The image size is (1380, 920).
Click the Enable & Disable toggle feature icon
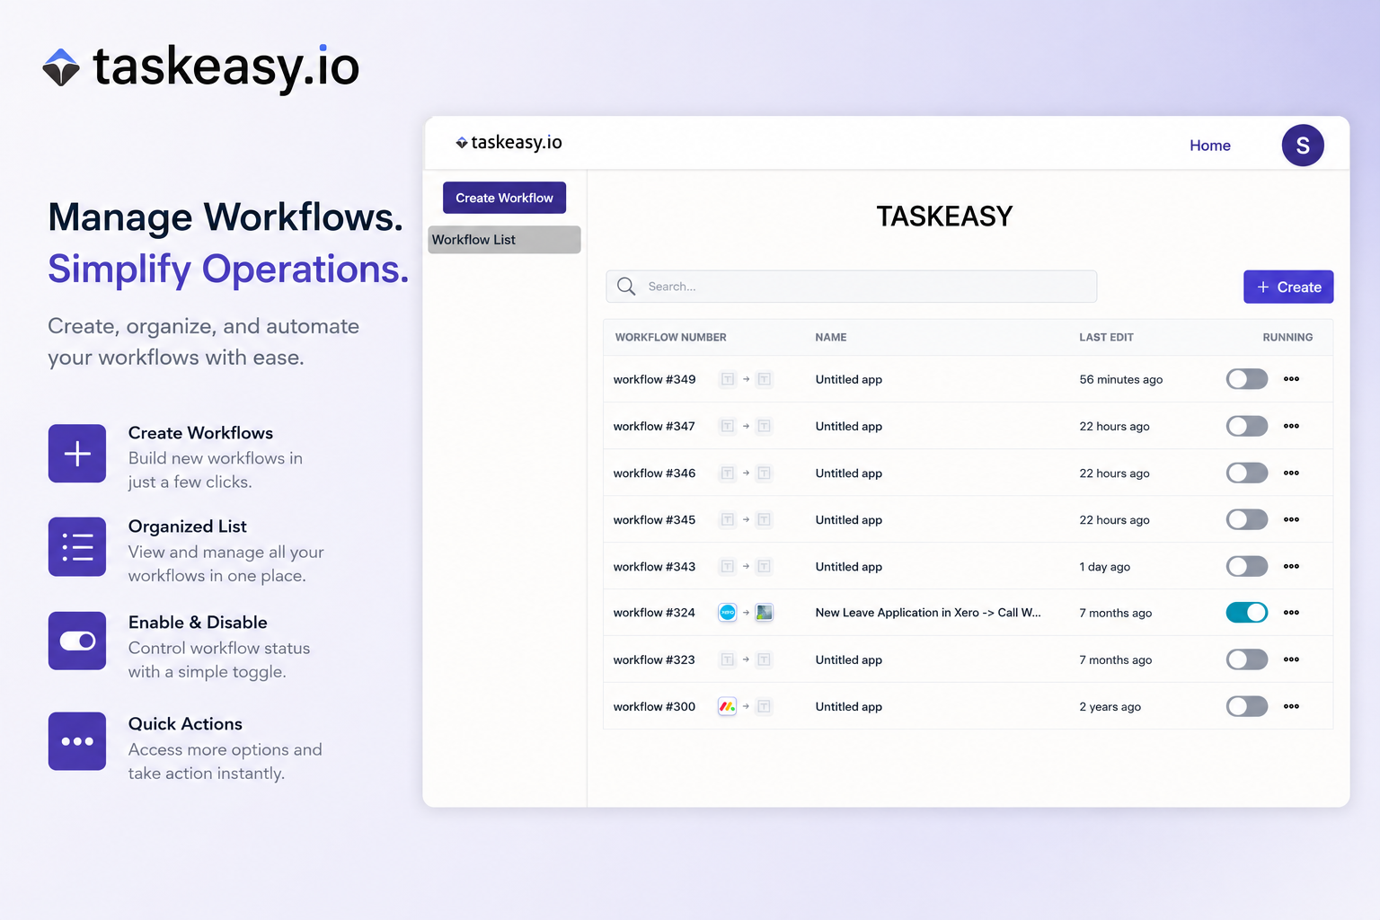point(77,641)
